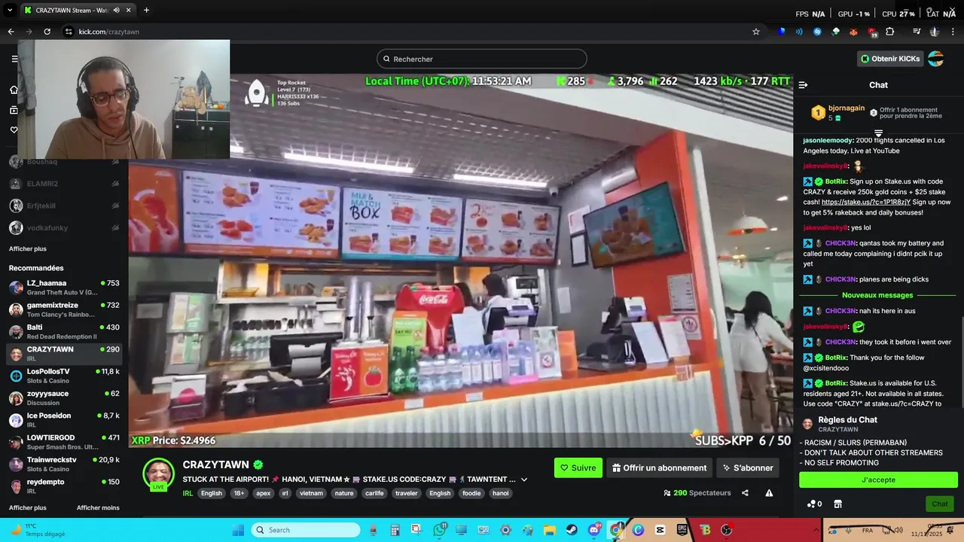The width and height of the screenshot is (964, 542).
Task: Open vodkafunky followed channel
Action: point(64,227)
